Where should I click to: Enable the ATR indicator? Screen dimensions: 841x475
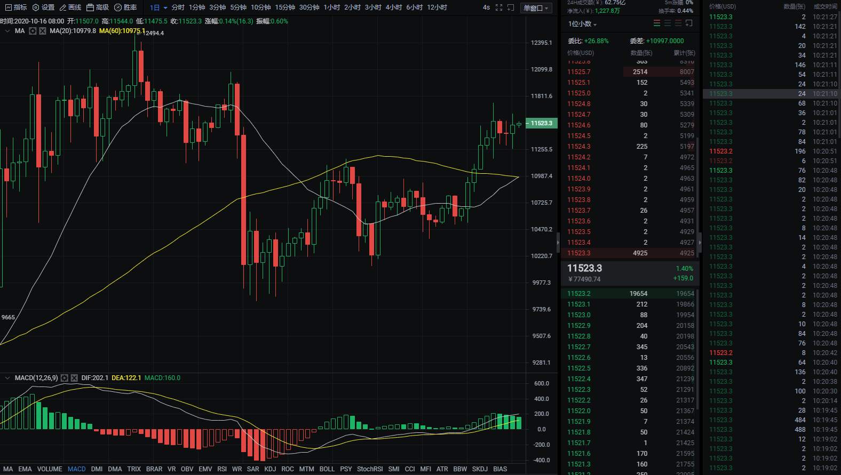[x=442, y=469]
